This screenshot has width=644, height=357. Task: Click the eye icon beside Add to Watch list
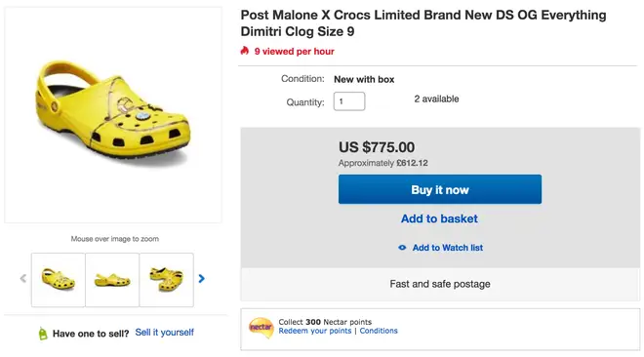tap(402, 248)
